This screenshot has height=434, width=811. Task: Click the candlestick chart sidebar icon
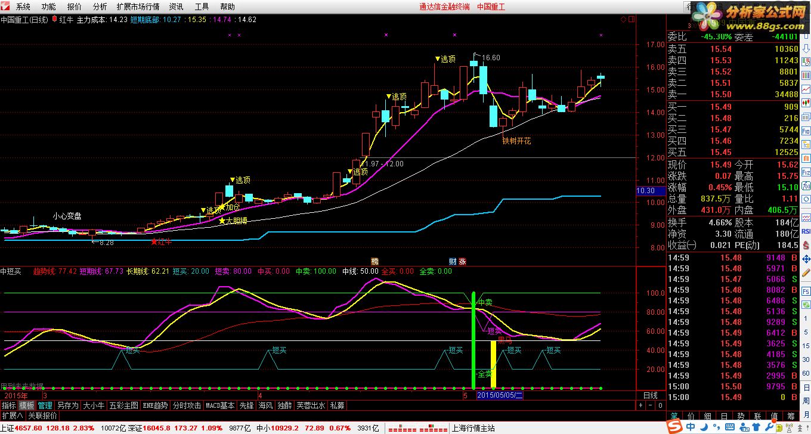click(805, 103)
